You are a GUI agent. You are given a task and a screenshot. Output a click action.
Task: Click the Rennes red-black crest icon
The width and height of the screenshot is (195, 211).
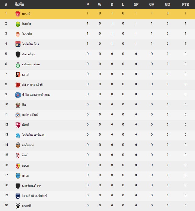coord(18,75)
